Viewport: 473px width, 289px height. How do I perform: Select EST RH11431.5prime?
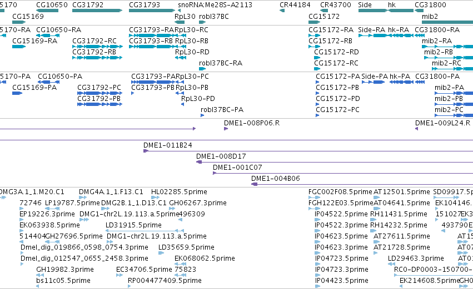point(399,214)
